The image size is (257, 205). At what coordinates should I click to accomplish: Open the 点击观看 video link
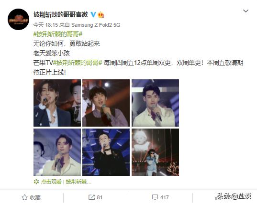51,182
